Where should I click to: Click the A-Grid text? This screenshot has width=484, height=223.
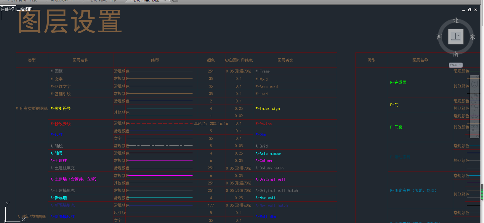click(x=262, y=146)
